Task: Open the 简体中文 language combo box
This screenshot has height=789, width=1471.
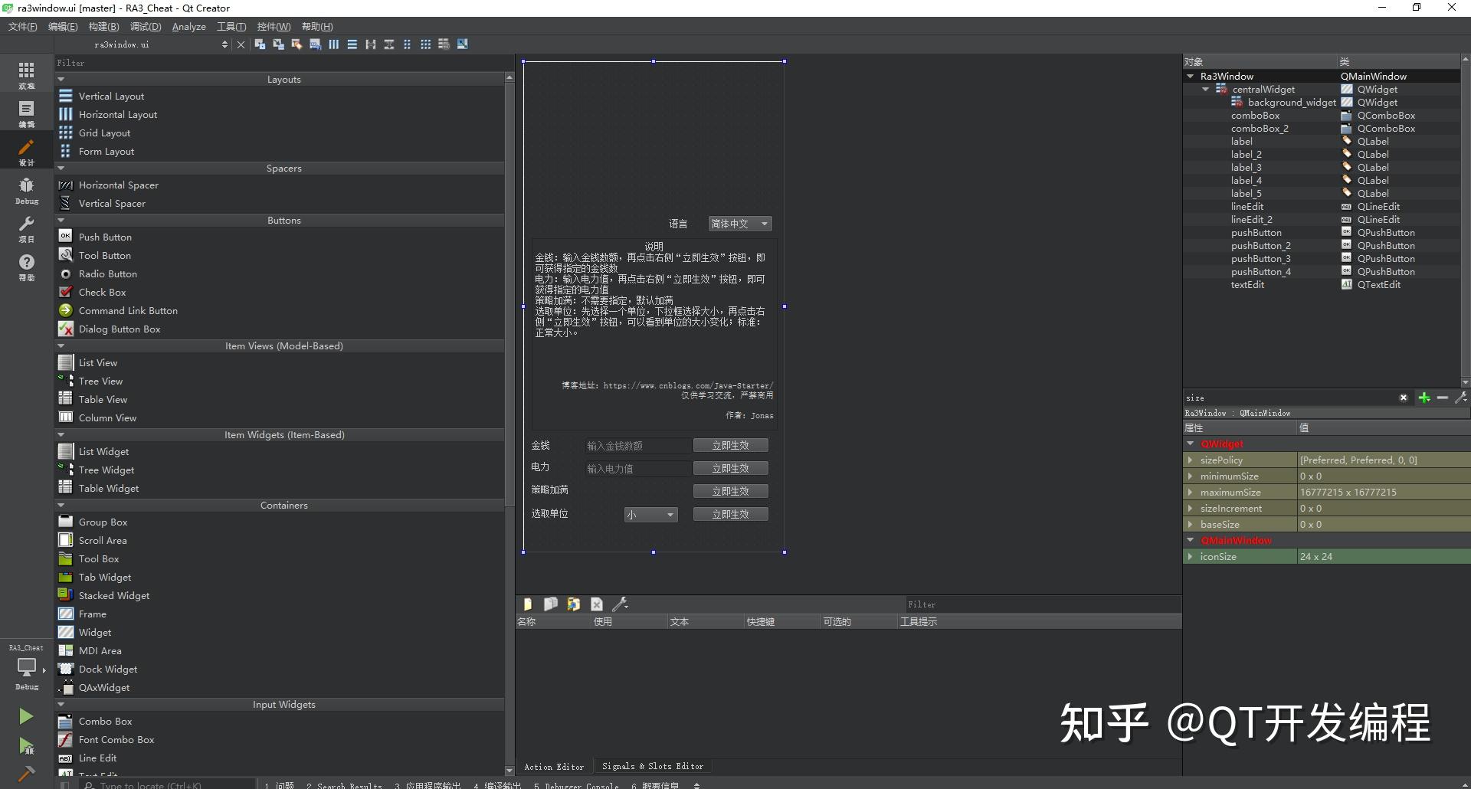Action: coord(739,223)
